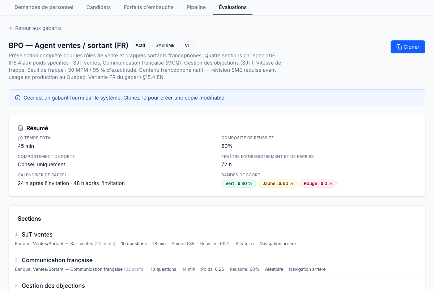The height and width of the screenshot is (291, 434).
Task: Click the Conseil uniquement value
Action: coord(42,164)
